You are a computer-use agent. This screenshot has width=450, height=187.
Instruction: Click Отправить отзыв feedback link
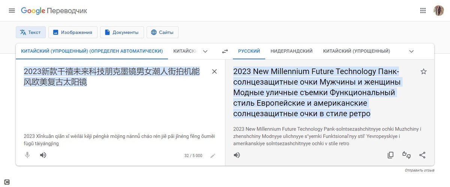pyautogui.click(x=419, y=171)
